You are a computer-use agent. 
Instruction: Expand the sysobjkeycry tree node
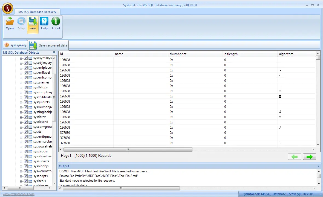pos(21,63)
